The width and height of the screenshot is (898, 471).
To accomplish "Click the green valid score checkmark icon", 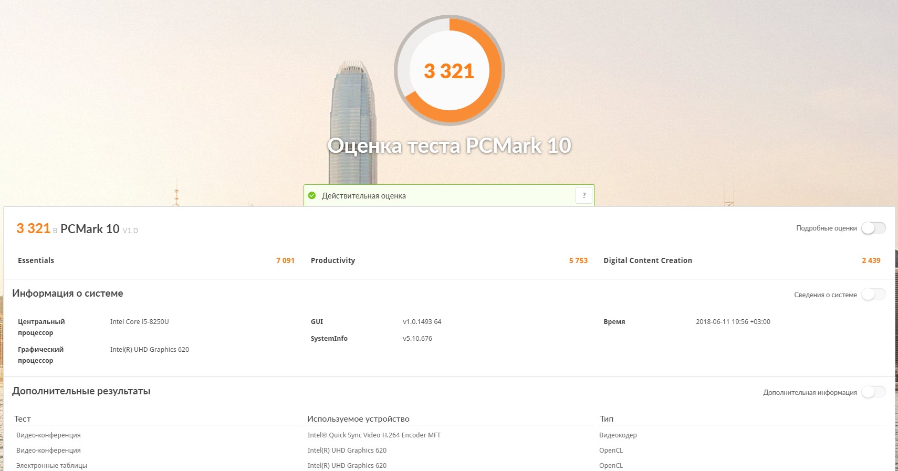I will pyautogui.click(x=312, y=195).
